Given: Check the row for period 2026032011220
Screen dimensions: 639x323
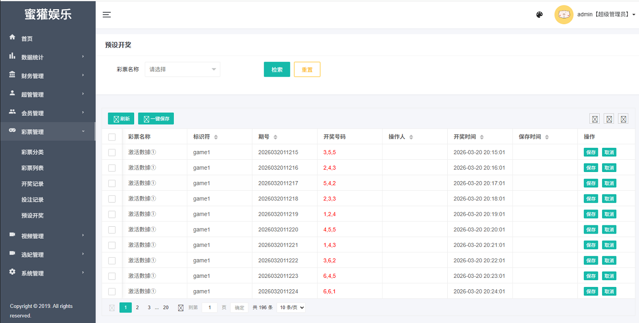Looking at the screenshot, I should tap(112, 229).
